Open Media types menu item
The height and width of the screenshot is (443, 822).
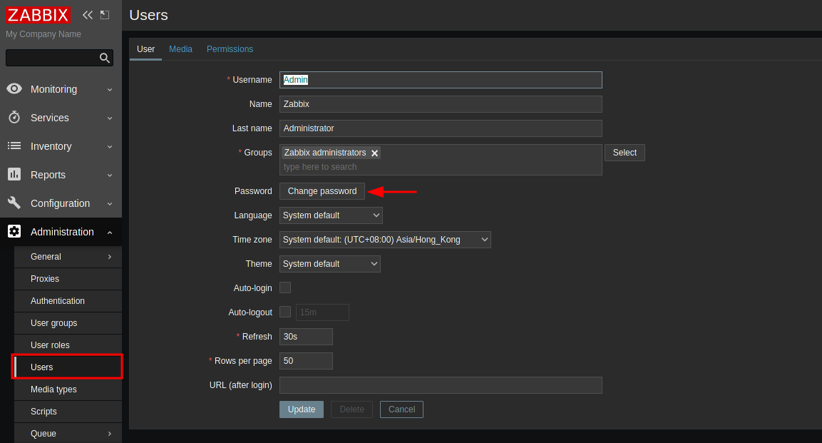click(68, 389)
